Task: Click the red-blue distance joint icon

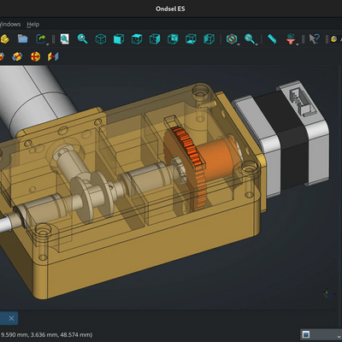Action: 53,56
